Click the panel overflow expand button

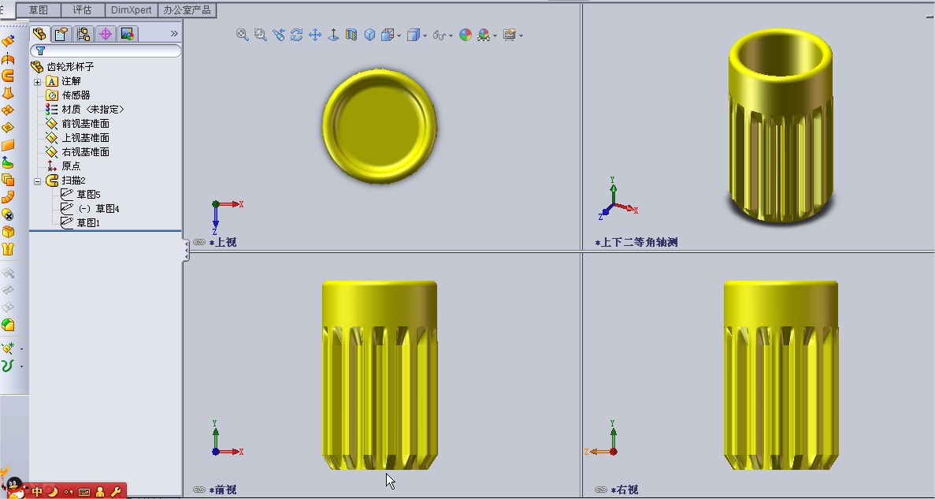pos(174,33)
